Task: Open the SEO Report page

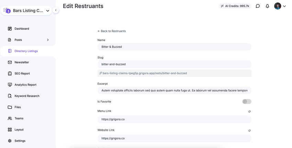Action: click(22, 73)
